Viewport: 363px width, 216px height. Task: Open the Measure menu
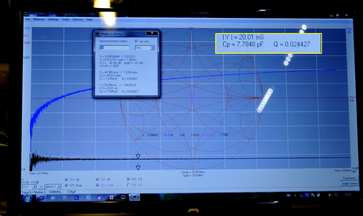[x=39, y=19]
